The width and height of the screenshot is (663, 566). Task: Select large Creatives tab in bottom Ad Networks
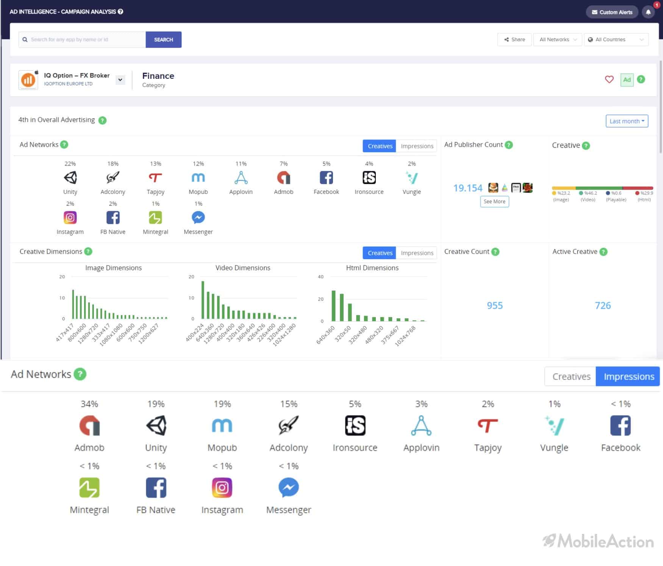pos(571,377)
